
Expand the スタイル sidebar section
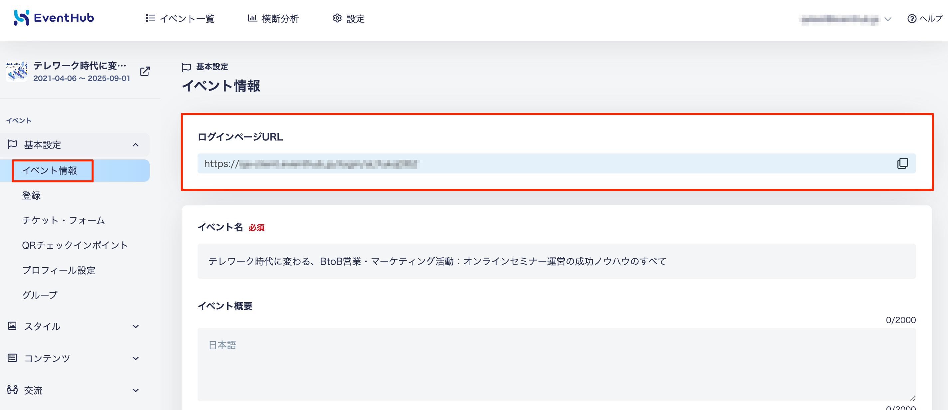coord(75,326)
